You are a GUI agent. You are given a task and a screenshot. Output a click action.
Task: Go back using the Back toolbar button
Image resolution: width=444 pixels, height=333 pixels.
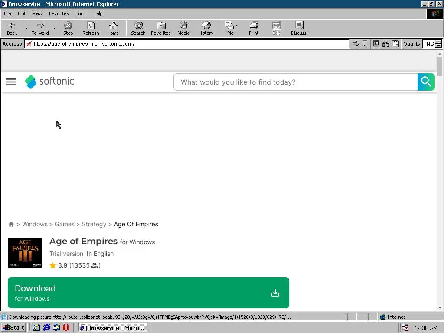coord(12,28)
